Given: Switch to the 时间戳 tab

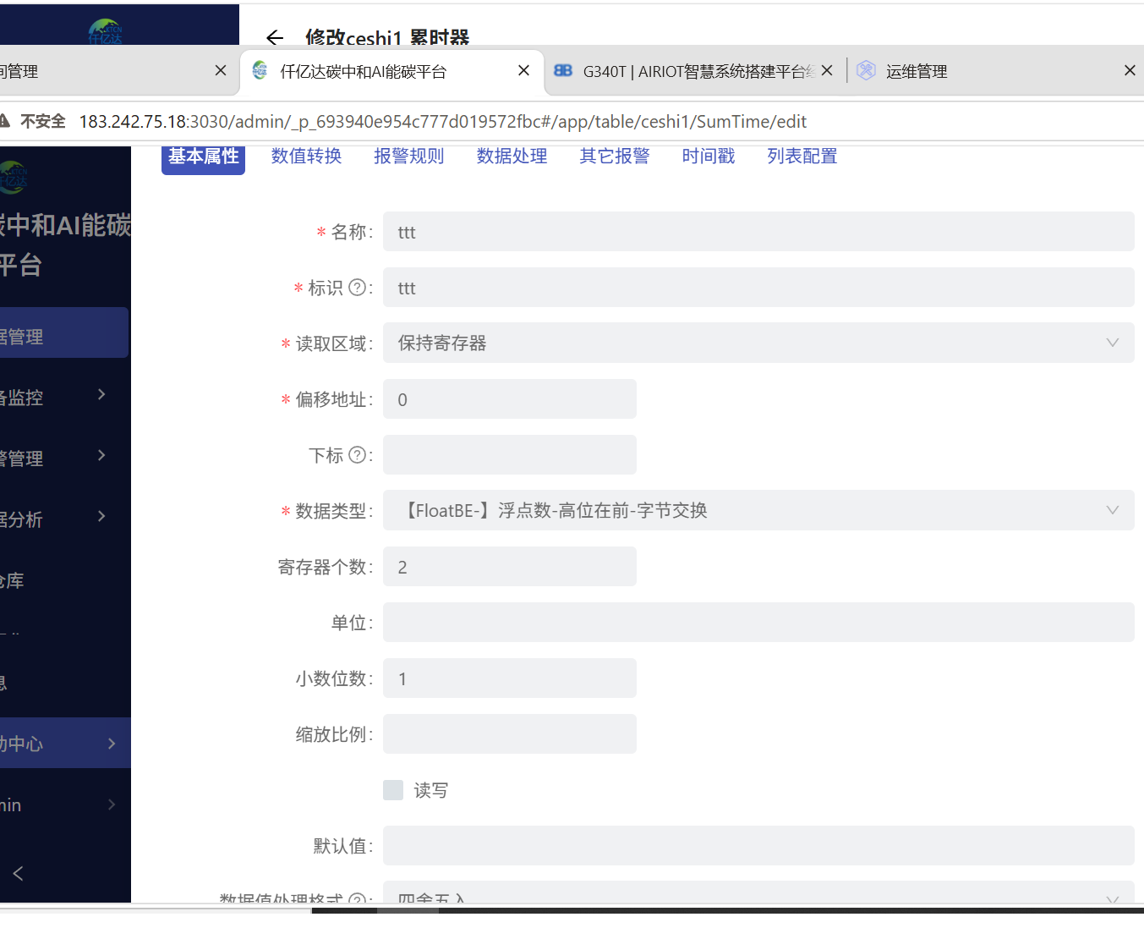Looking at the screenshot, I should click(x=709, y=156).
